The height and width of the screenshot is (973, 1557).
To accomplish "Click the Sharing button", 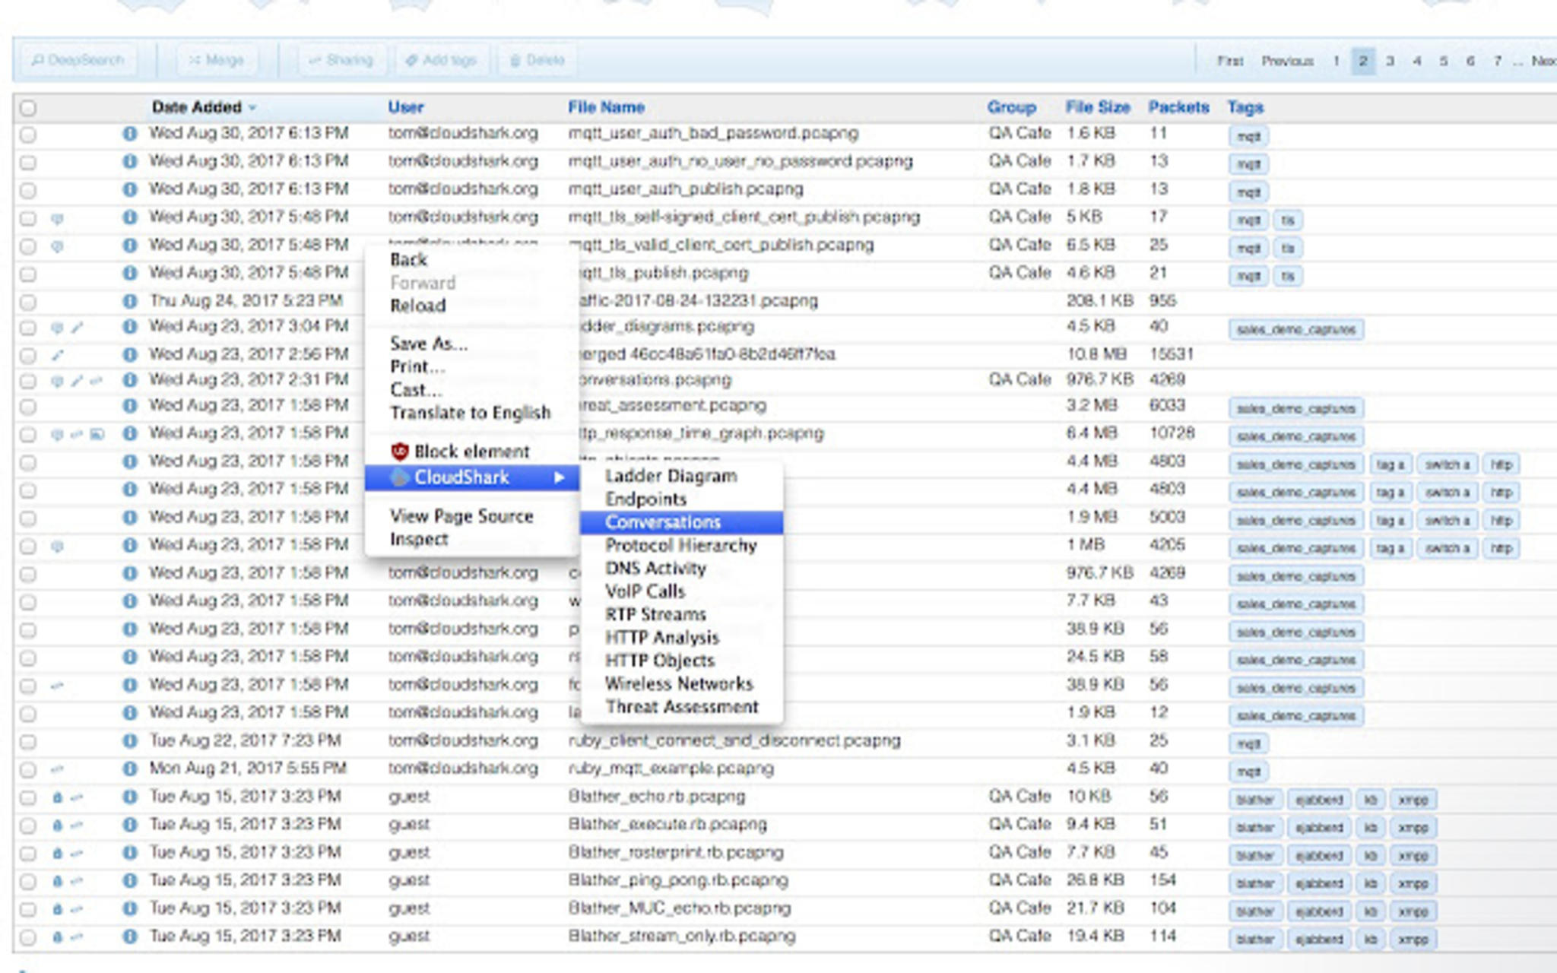I will coord(341,60).
